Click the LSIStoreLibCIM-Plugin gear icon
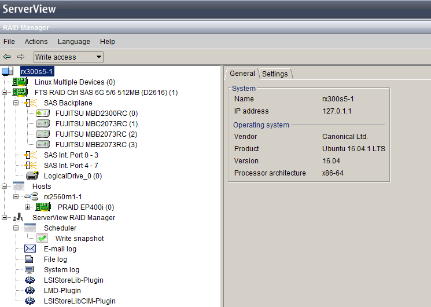 30,301
